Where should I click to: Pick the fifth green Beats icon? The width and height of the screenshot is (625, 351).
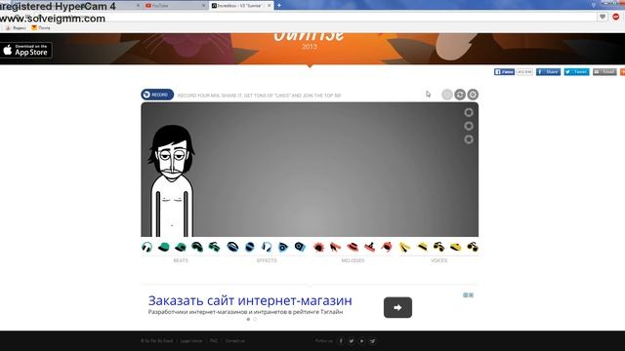point(214,247)
